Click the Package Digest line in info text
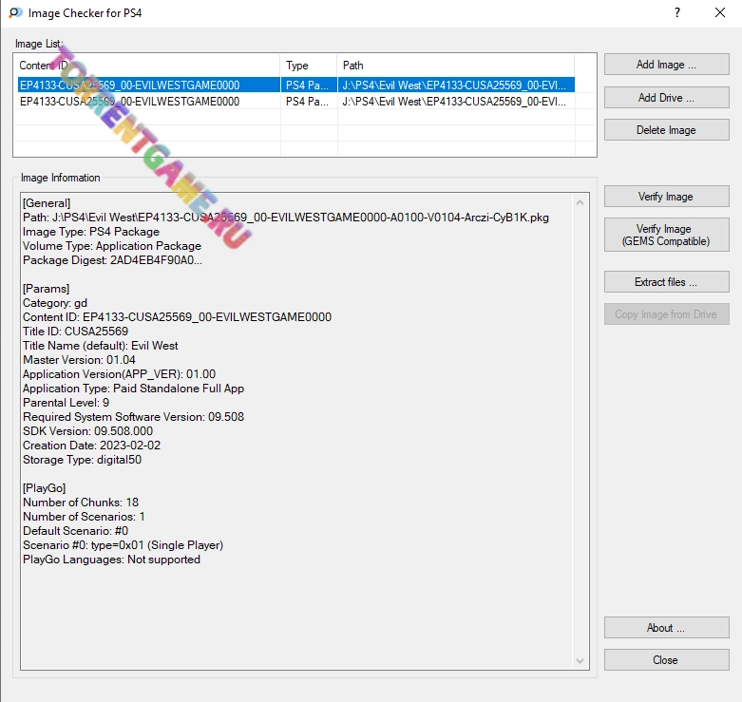The width and height of the screenshot is (742, 702). (112, 260)
